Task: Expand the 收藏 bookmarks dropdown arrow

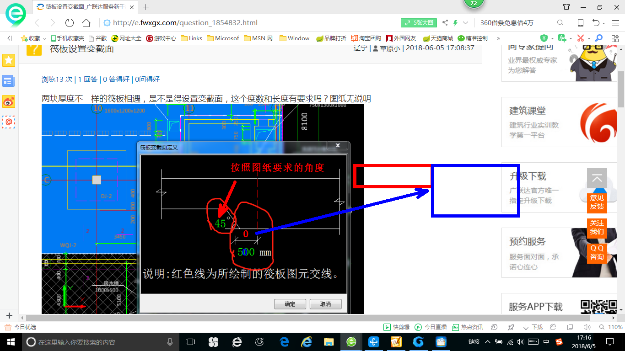Action: pyautogui.click(x=44, y=39)
